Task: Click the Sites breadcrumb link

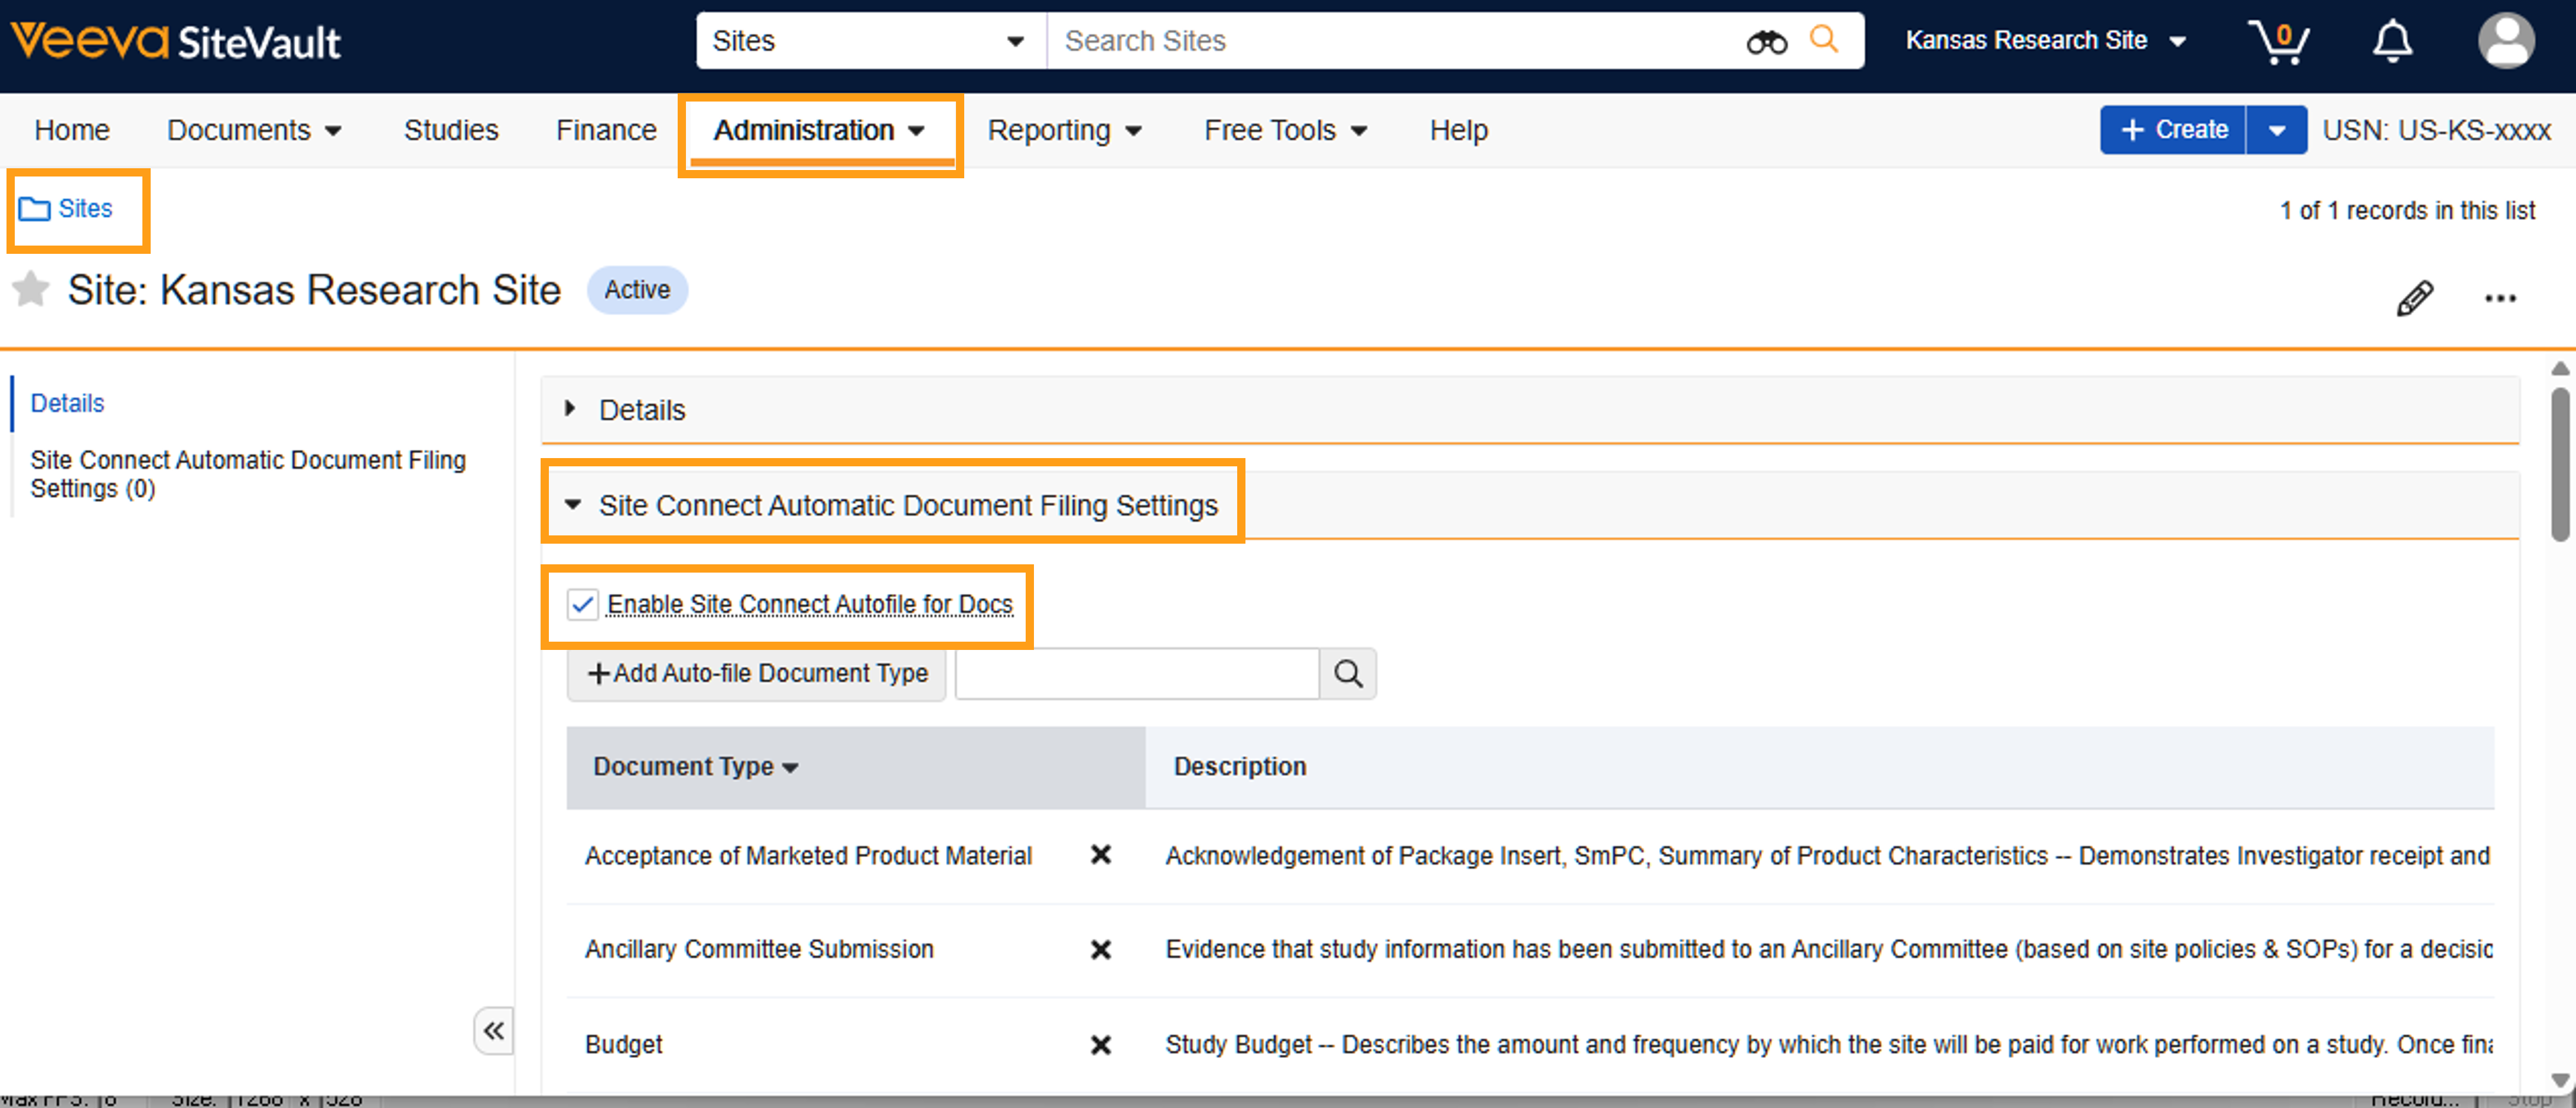Action: pos(84,208)
